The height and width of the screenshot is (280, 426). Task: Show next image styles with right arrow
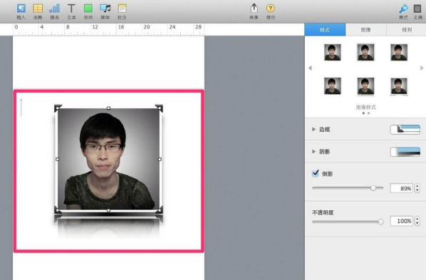(422, 68)
